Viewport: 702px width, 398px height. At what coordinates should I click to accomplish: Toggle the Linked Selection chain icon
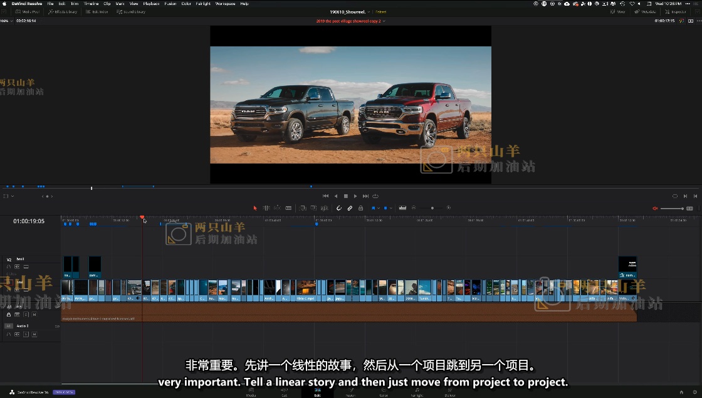[350, 208]
